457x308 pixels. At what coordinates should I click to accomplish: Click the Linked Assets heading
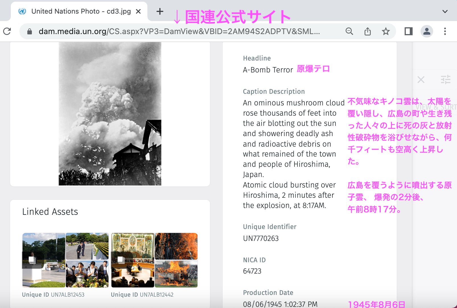point(50,212)
